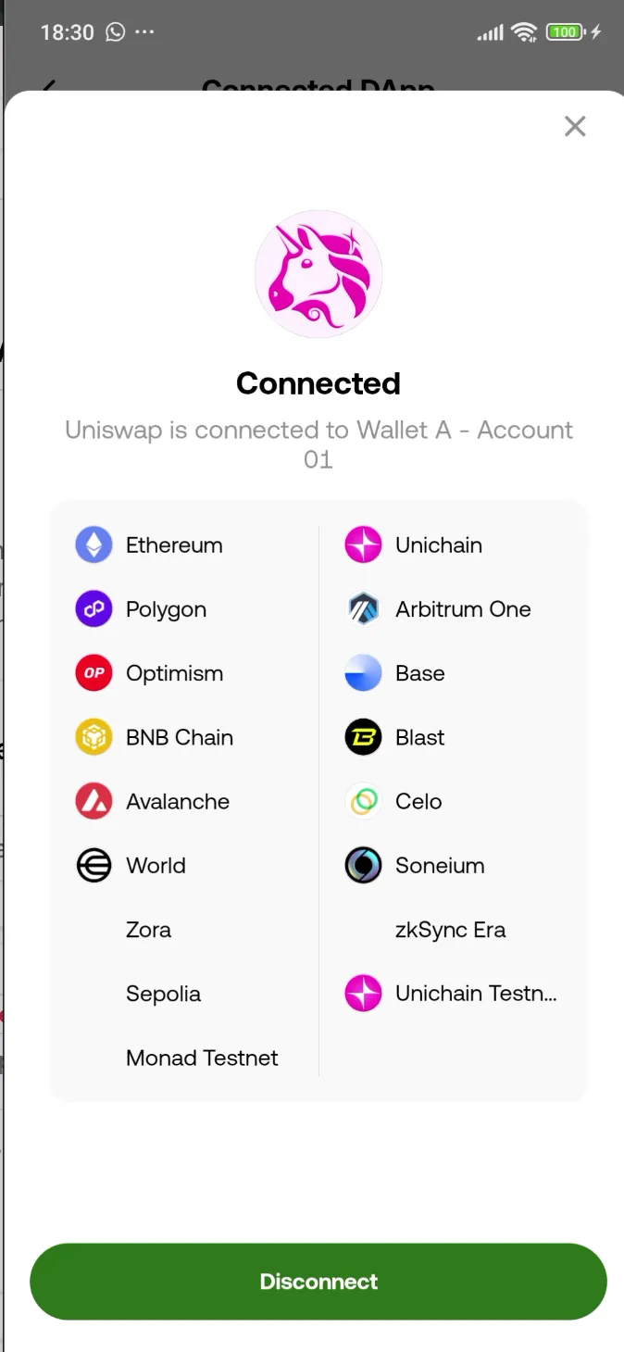624x1352 pixels.
Task: Click the Sepolia testnet entry
Action: (163, 993)
